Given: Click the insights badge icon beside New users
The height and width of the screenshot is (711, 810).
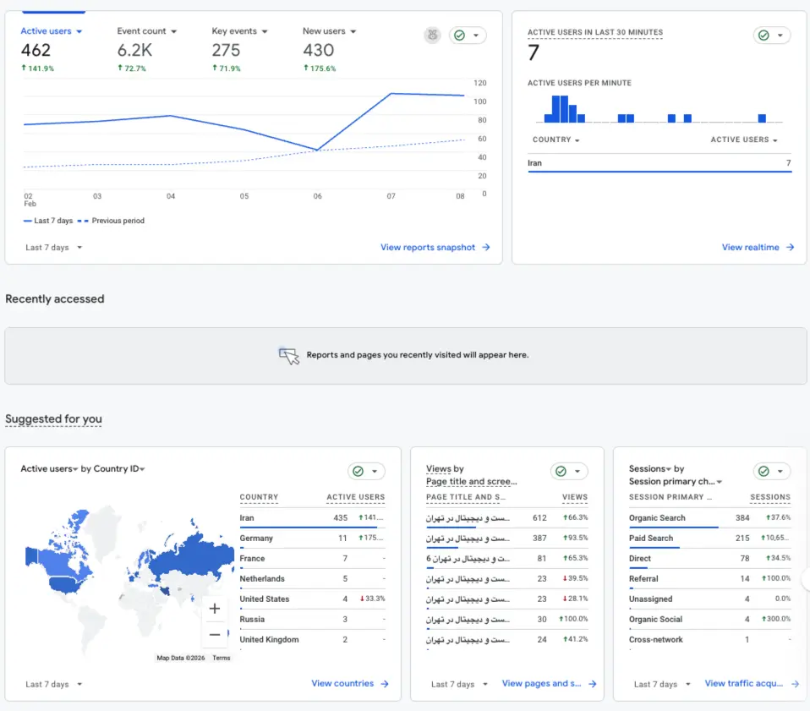Looking at the screenshot, I should point(432,36).
